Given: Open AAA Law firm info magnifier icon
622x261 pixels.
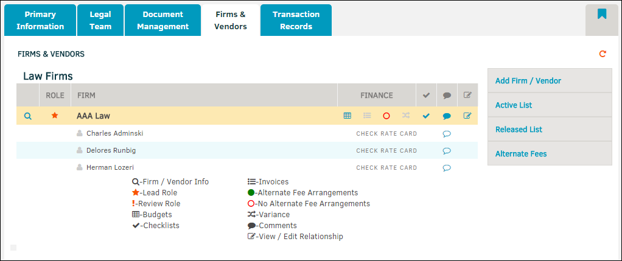Looking at the screenshot, I should (28, 116).
